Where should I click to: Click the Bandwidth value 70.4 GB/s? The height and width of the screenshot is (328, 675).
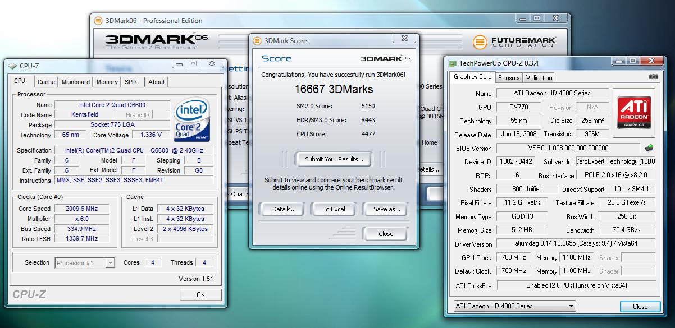coord(626,230)
